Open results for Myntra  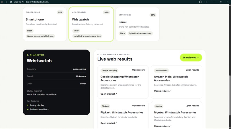click(x=192, y=106)
